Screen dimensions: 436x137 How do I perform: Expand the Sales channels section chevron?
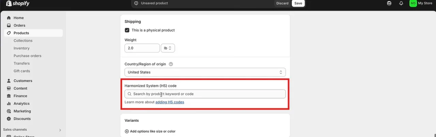tap(60, 130)
